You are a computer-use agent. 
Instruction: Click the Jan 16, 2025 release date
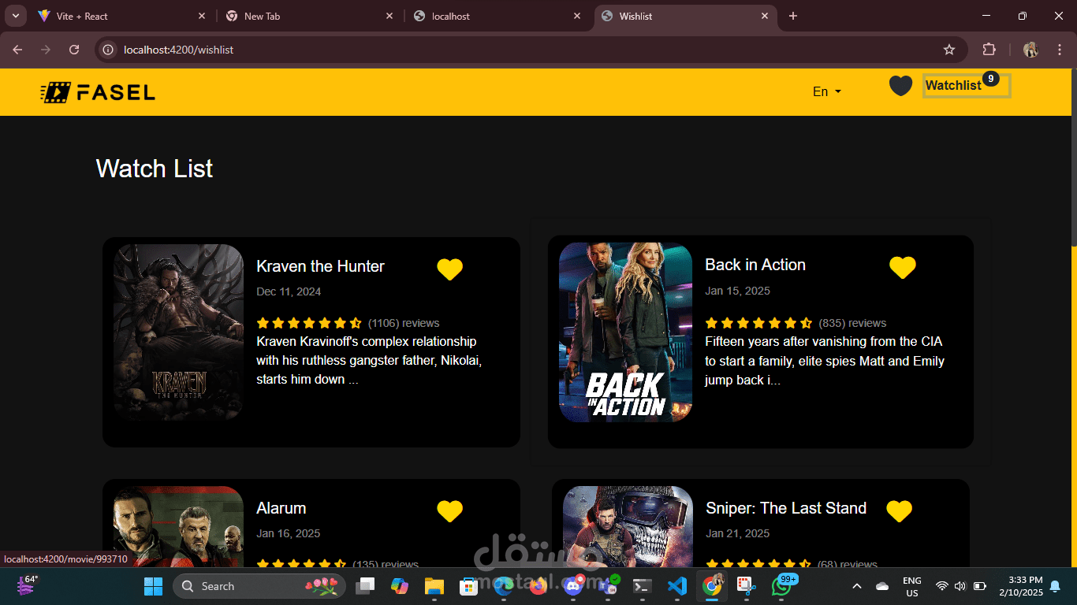point(288,533)
